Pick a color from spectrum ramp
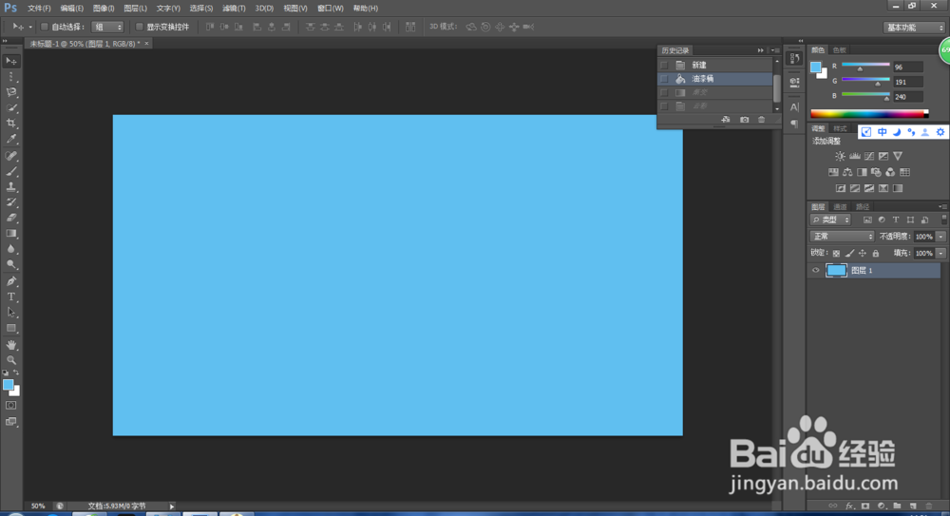 [x=869, y=114]
